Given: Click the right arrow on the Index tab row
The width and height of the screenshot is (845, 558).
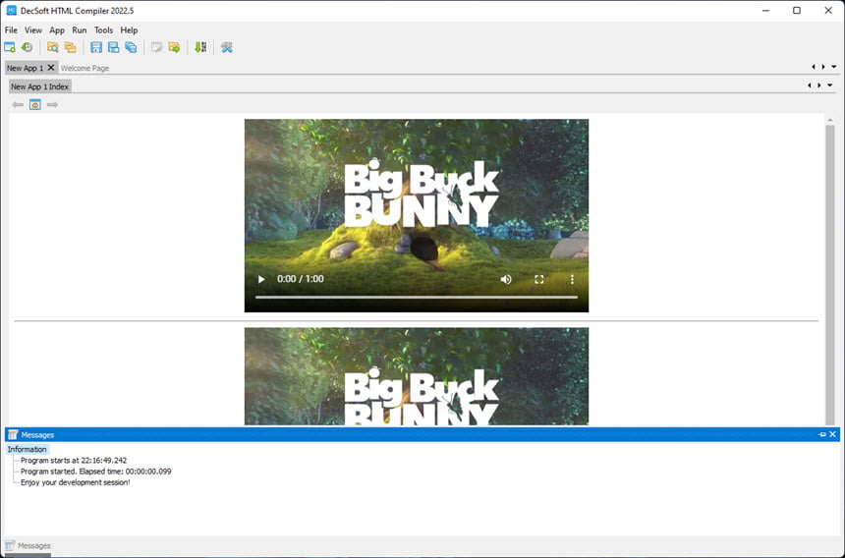Looking at the screenshot, I should point(819,85).
